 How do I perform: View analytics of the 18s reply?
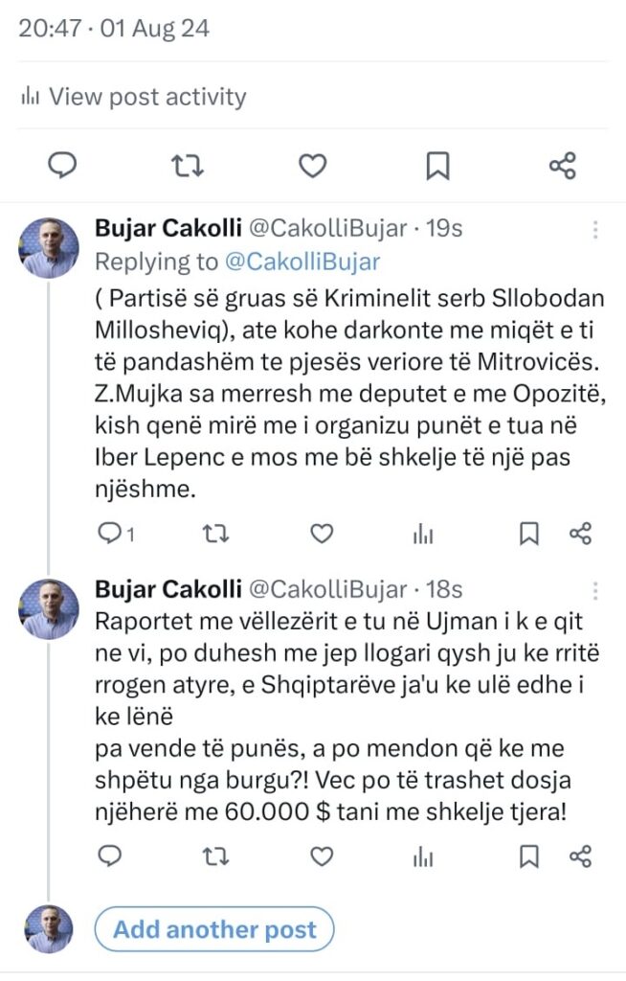coord(423,856)
